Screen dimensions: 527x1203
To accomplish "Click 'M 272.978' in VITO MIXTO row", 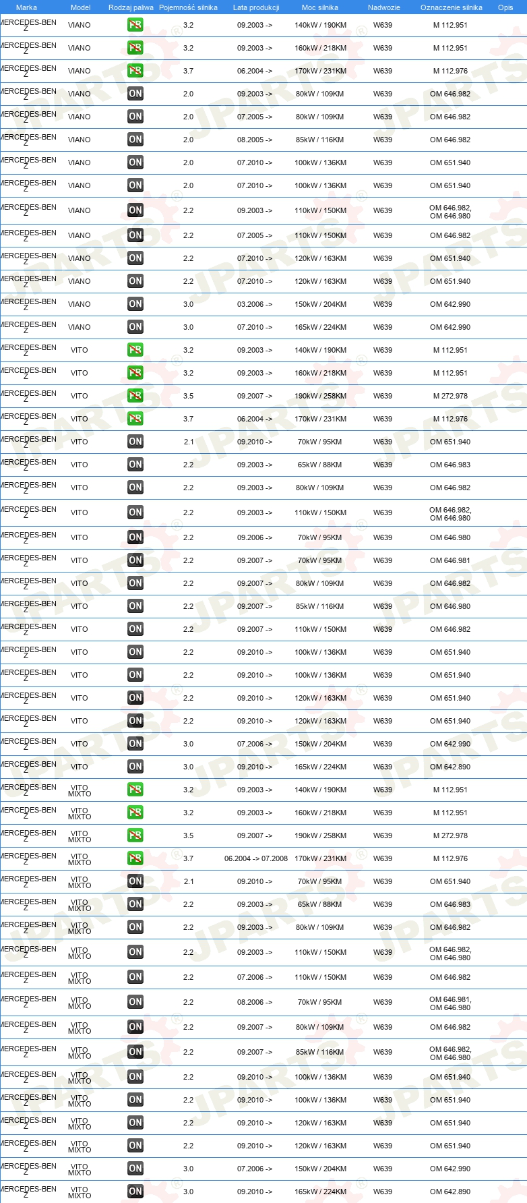I will (x=450, y=835).
